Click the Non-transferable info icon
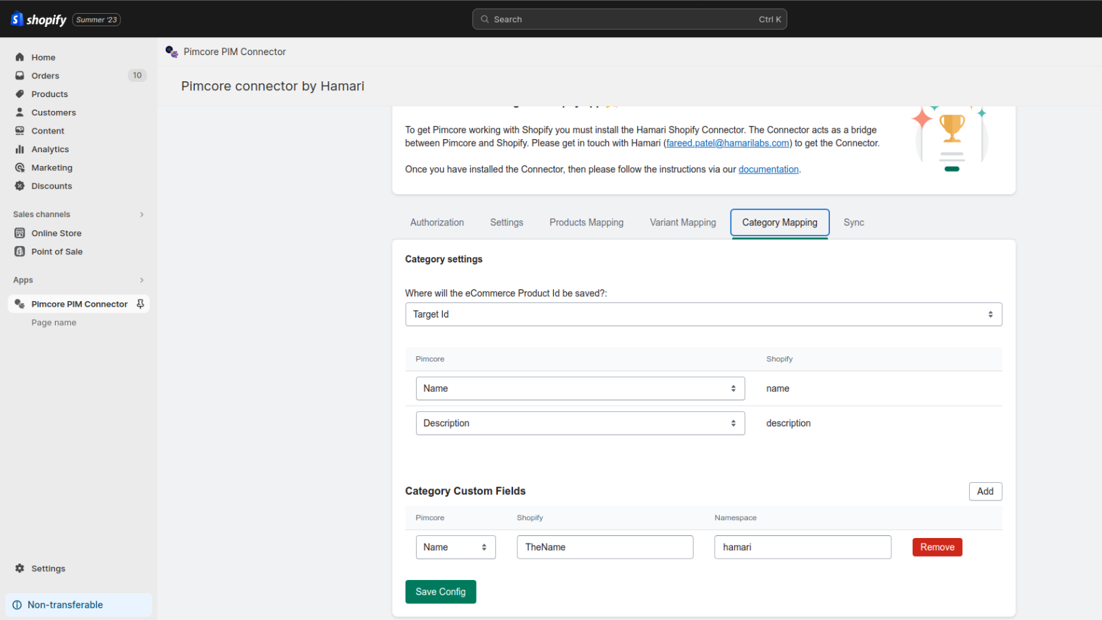 (x=17, y=605)
